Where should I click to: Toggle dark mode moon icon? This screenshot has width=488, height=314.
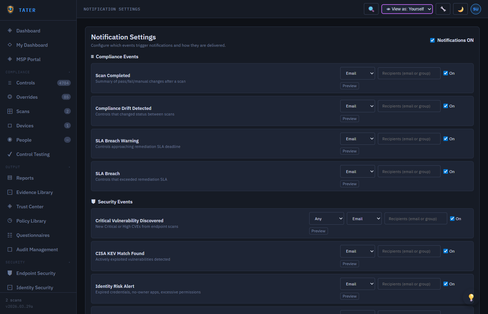pos(460,9)
